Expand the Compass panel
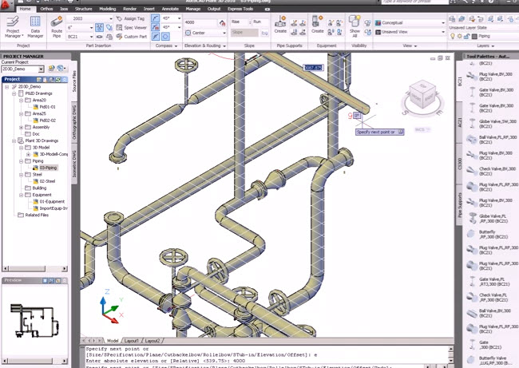The image size is (519, 368). click(x=166, y=46)
